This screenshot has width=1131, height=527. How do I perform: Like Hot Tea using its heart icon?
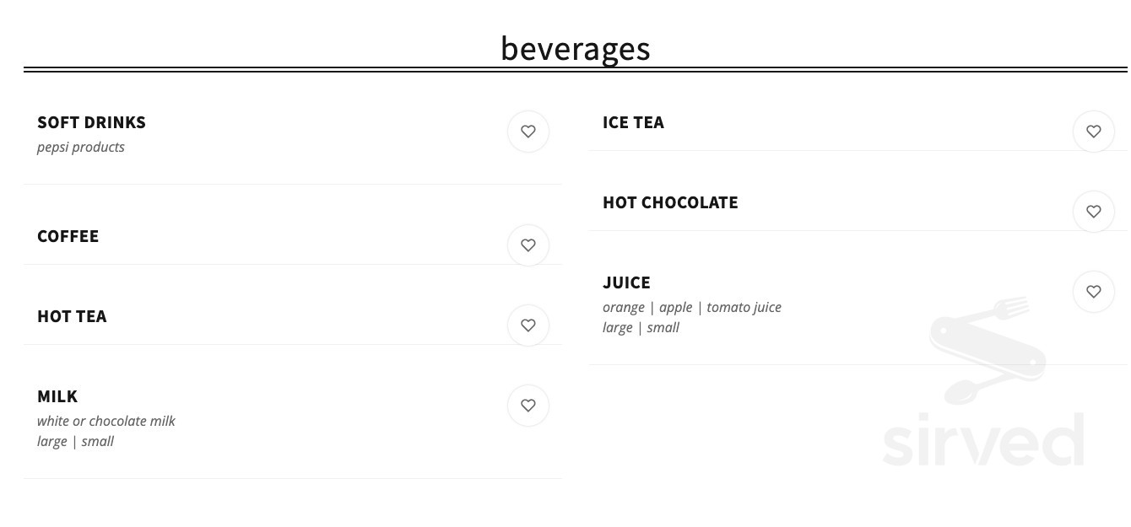pyautogui.click(x=528, y=325)
